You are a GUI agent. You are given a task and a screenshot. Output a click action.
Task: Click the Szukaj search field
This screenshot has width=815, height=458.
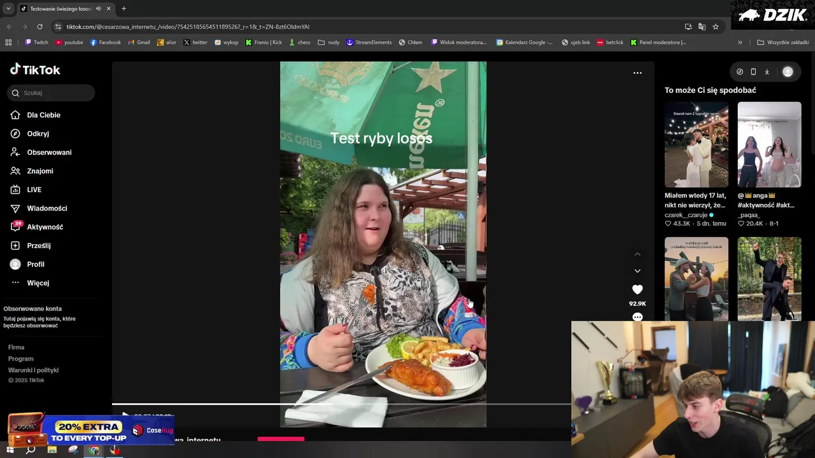pos(51,93)
